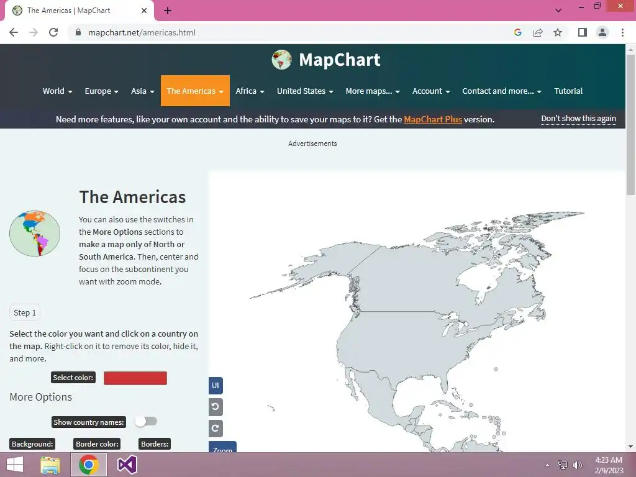Viewport: 636px width, 477px height.
Task: Click Don't show this again
Action: pos(578,119)
